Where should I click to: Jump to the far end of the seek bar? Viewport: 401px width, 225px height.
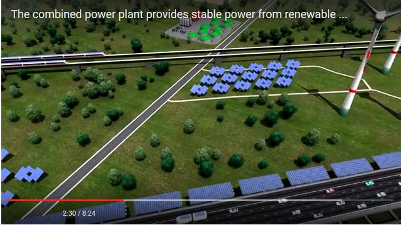pos(392,200)
